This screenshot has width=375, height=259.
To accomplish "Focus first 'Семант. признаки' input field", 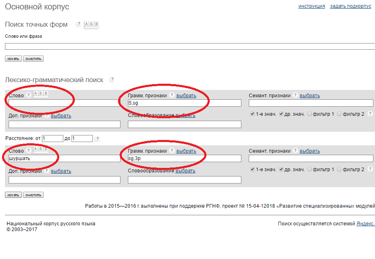I will click(311, 103).
